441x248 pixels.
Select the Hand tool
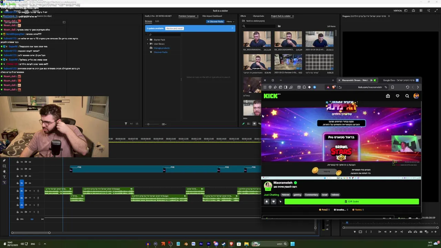click(x=4, y=171)
